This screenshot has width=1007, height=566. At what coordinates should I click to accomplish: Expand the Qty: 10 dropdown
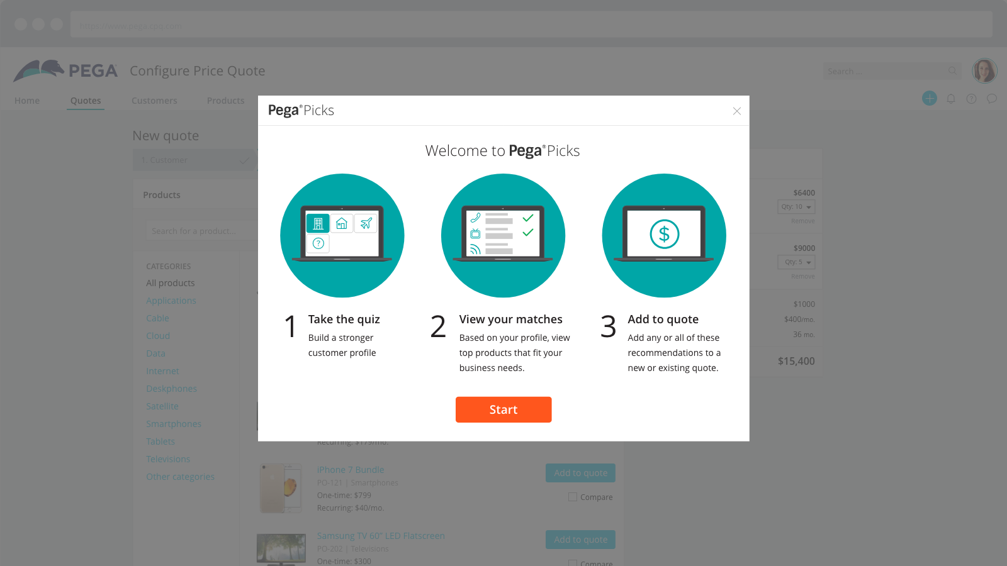click(796, 207)
